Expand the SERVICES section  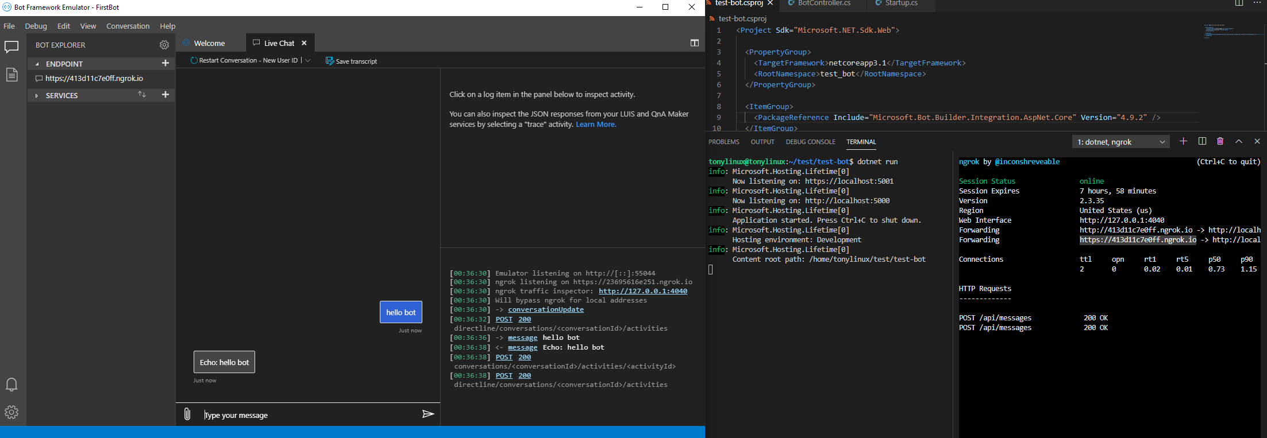pyautogui.click(x=37, y=95)
